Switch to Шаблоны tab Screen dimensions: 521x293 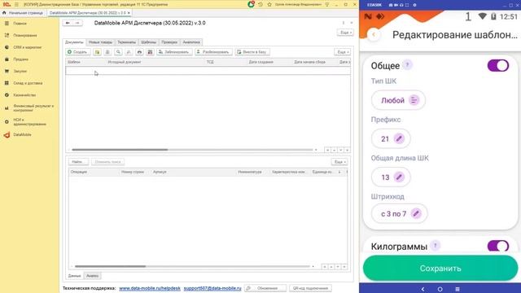pos(148,42)
